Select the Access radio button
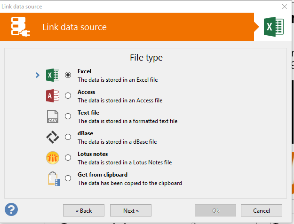294x224 pixels. pyautogui.click(x=68, y=96)
